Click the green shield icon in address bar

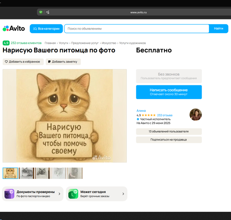(41, 12)
